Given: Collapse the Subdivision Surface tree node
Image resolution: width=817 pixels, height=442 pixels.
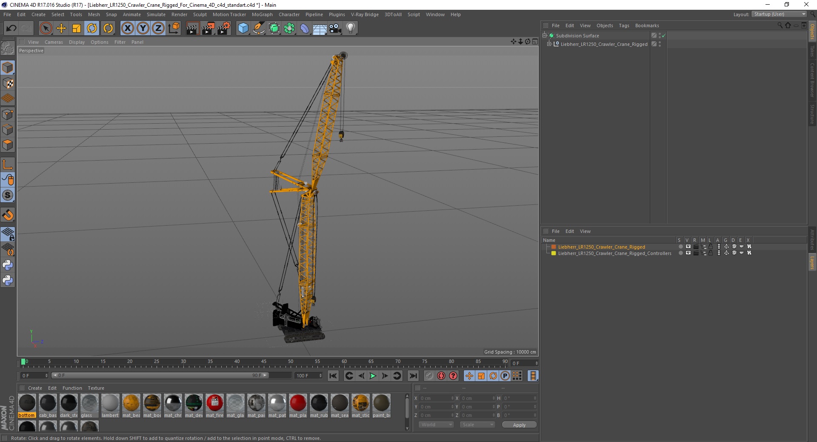Looking at the screenshot, I should [544, 36].
